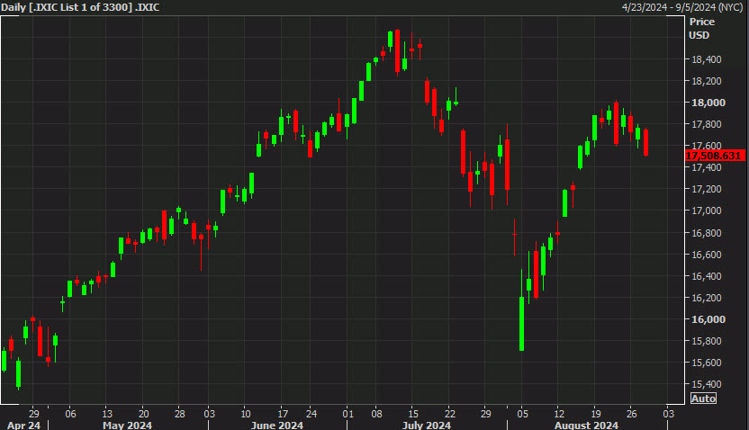Click the 'June 2024' month label
The height and width of the screenshot is (430, 749).
tap(277, 425)
